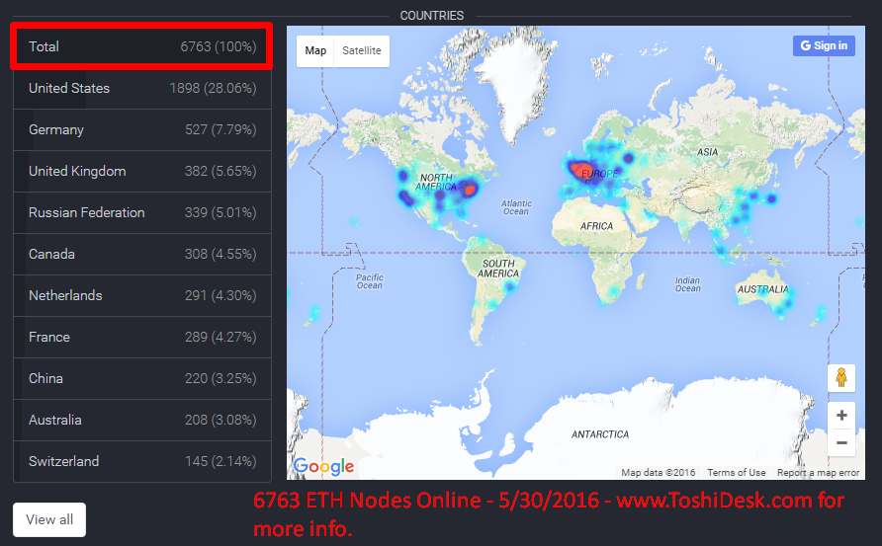This screenshot has width=882, height=546.
Task: Select the United States row
Action: [142, 88]
